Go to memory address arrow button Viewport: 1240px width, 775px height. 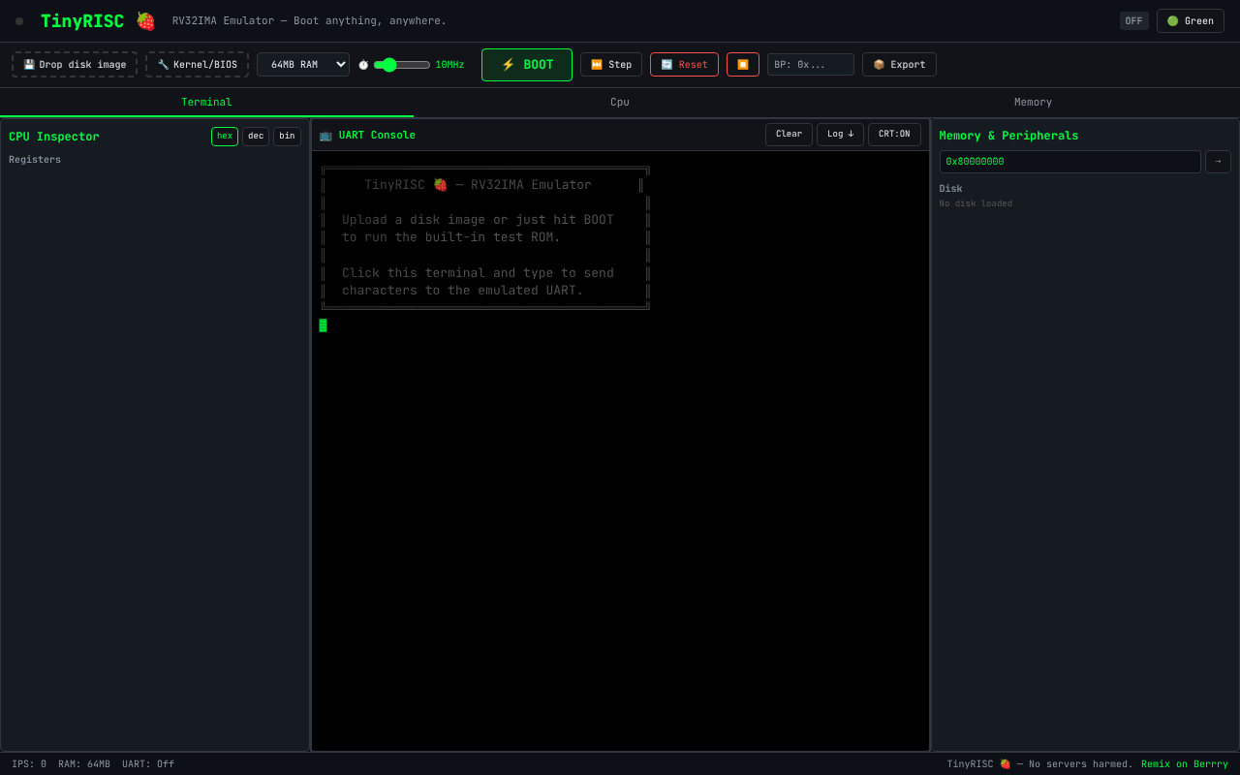1218,162
